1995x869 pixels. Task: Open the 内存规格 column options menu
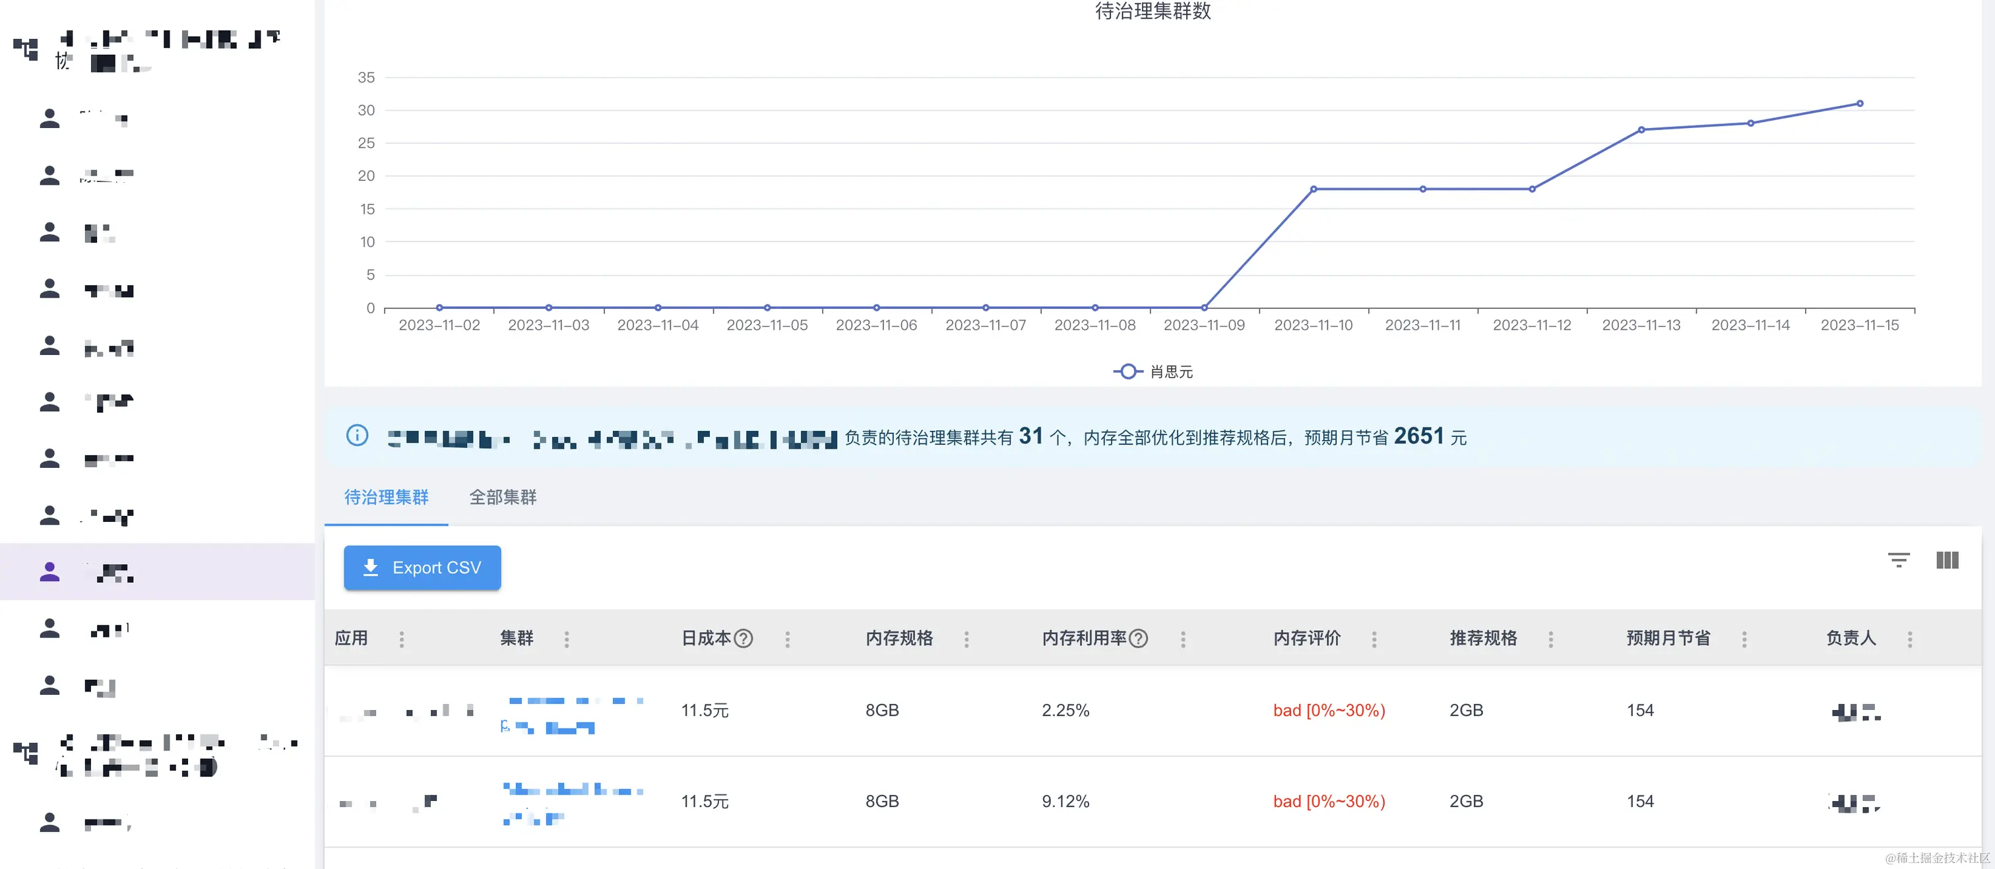point(966,639)
